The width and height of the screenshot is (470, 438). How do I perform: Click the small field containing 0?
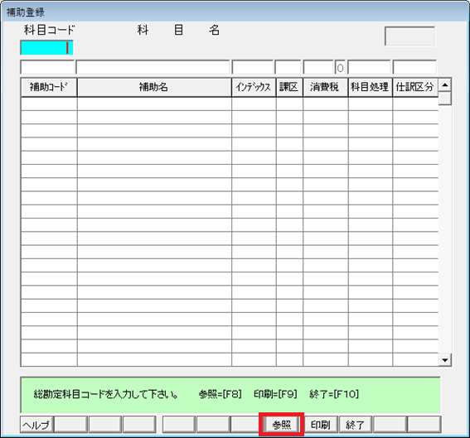tap(340, 68)
